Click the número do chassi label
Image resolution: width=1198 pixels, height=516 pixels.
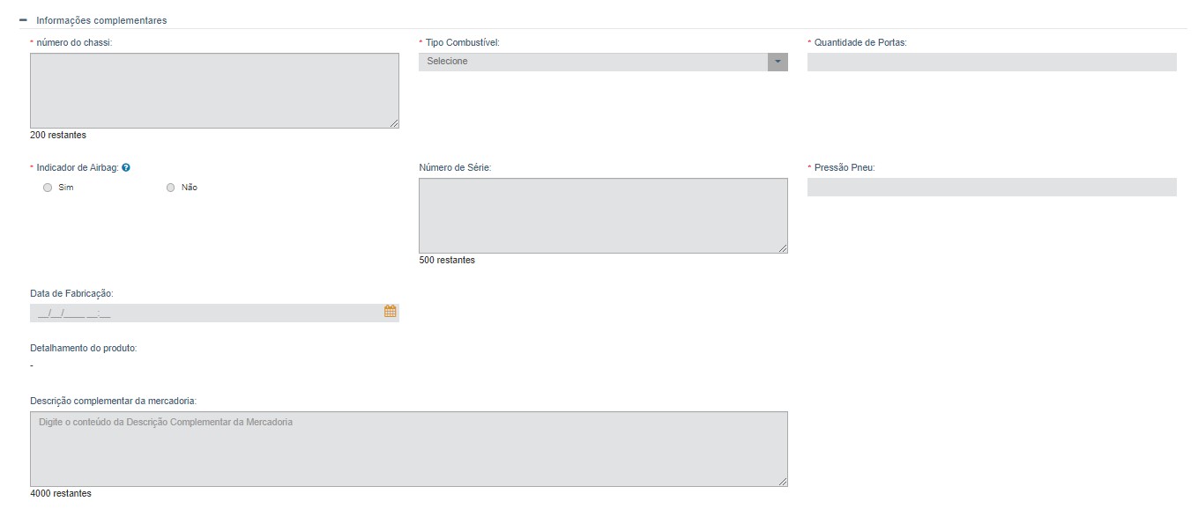74,42
